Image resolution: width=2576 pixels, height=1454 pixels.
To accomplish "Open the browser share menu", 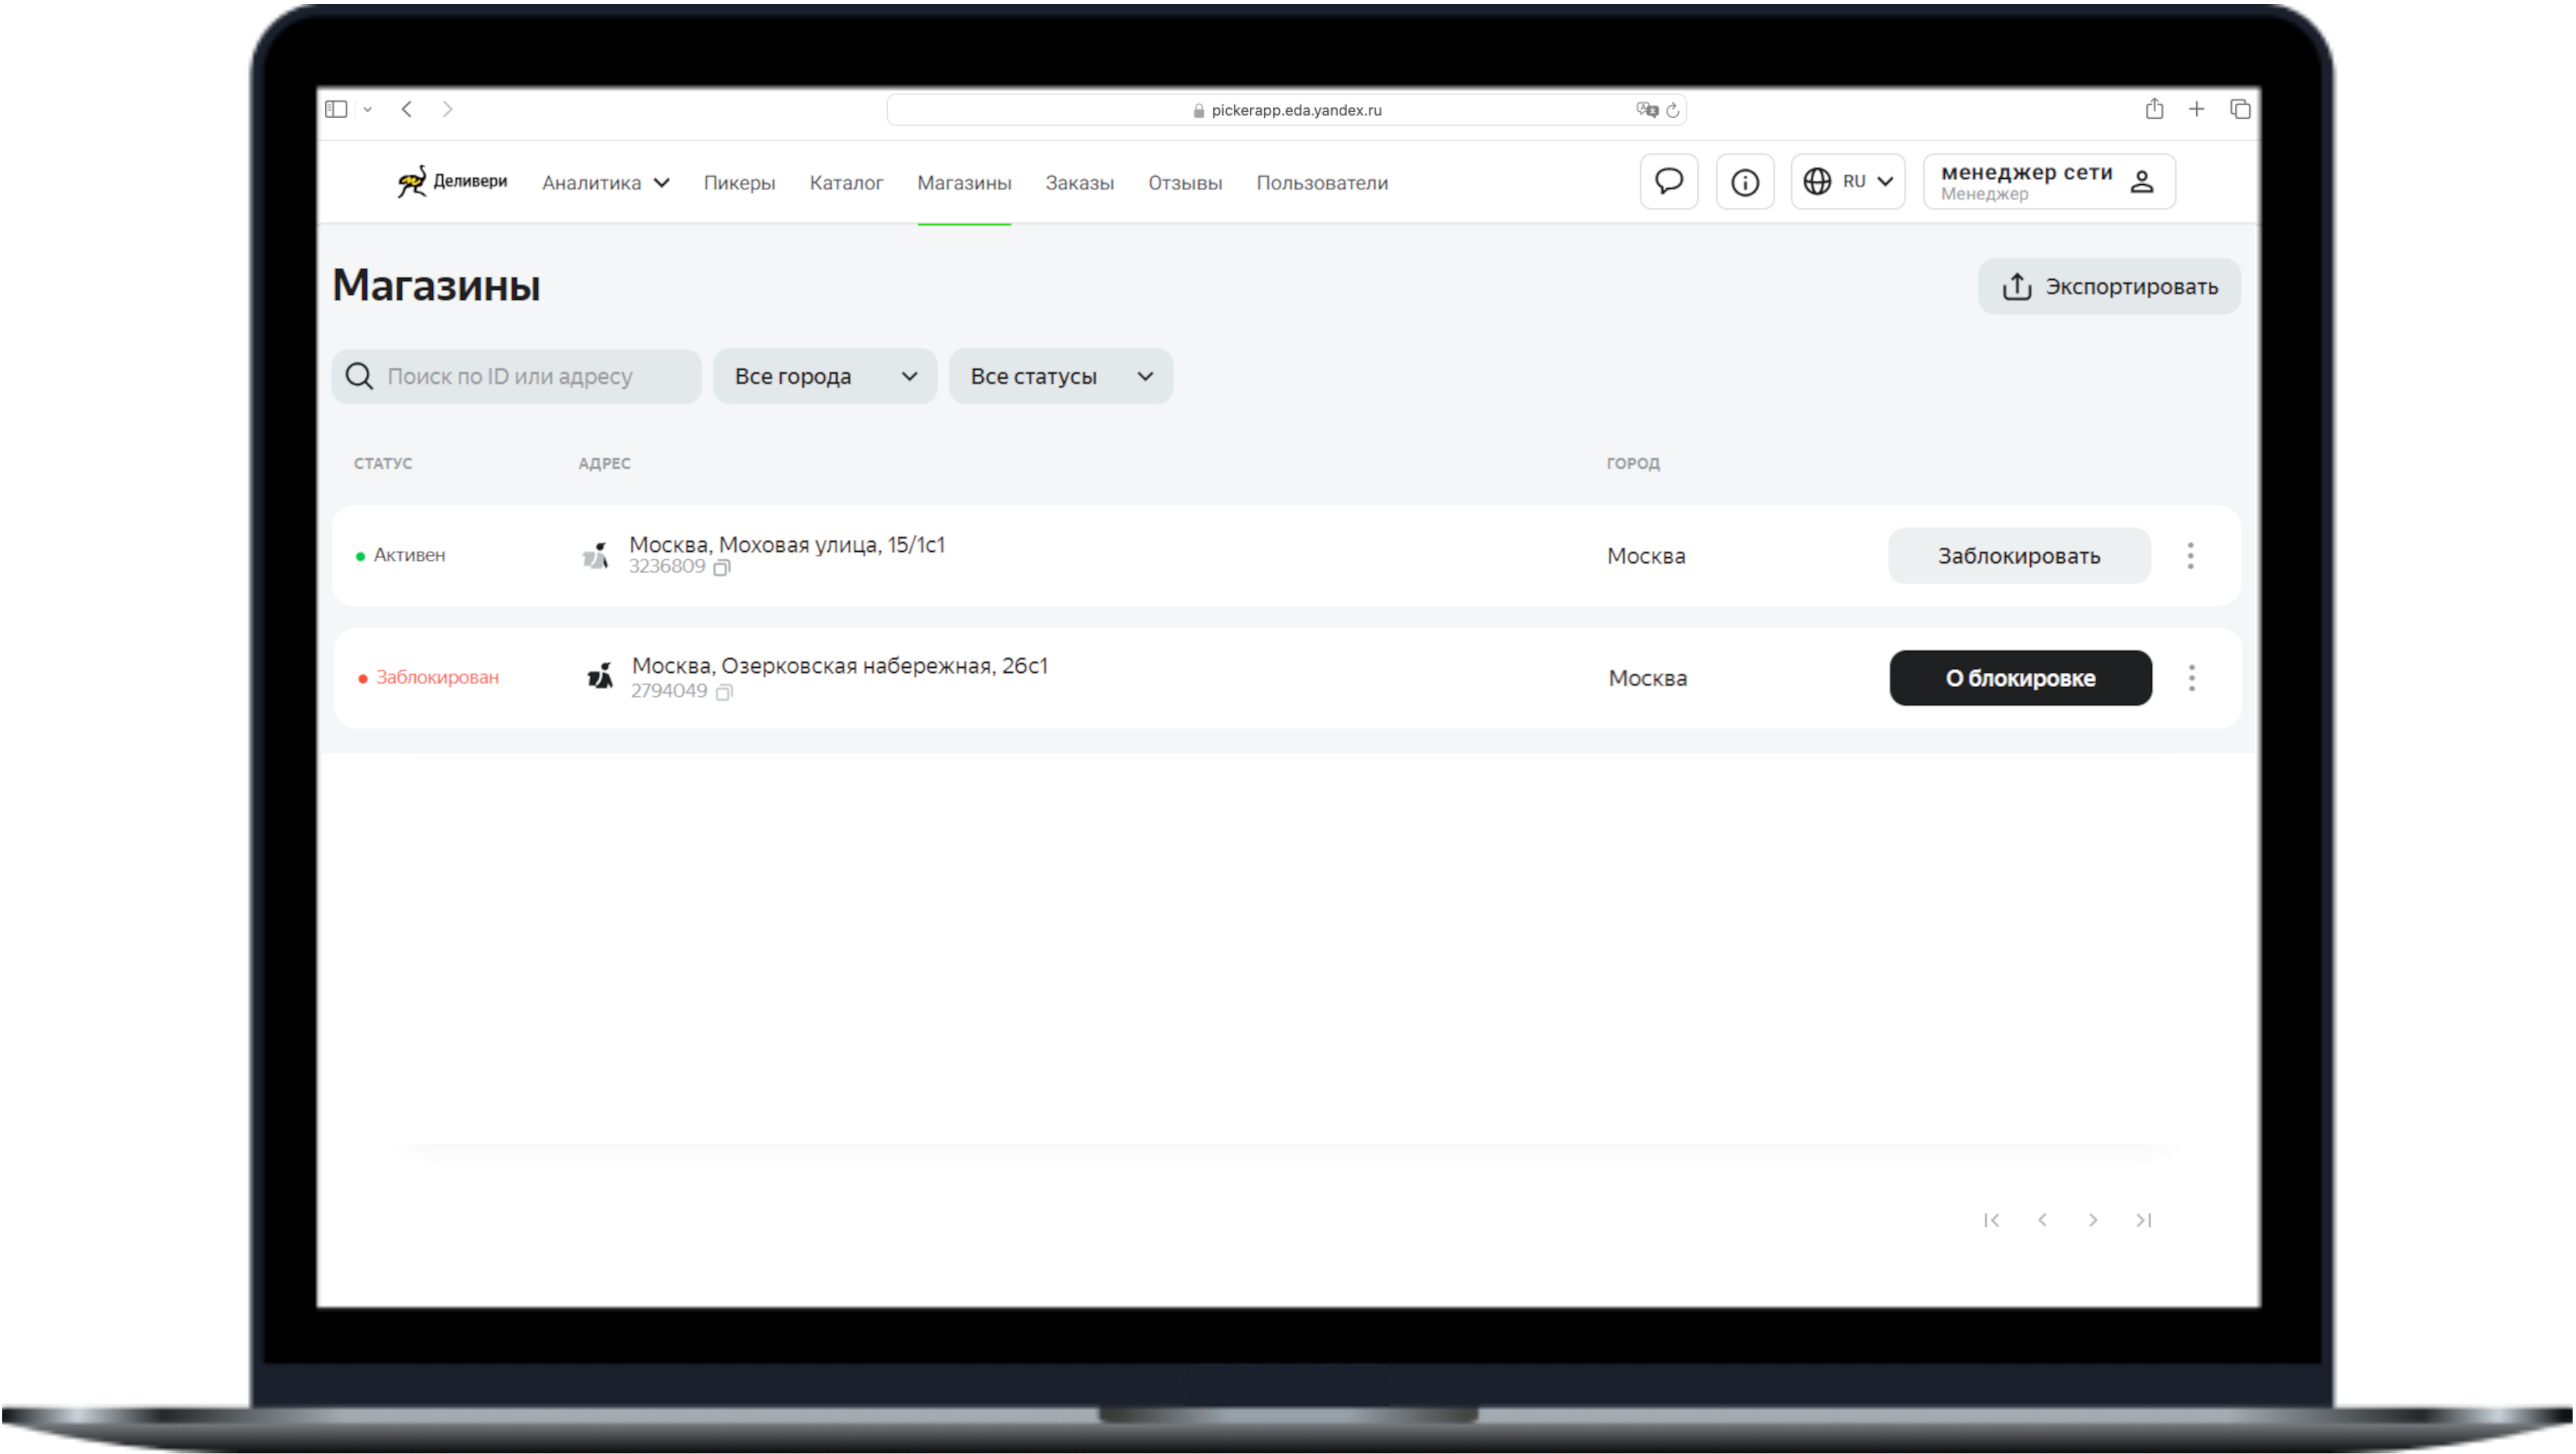I will point(2154,109).
